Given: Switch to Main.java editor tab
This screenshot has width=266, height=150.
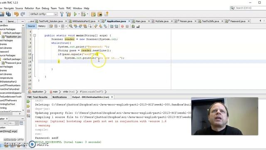Looking at the screenshot, I should point(140,21).
